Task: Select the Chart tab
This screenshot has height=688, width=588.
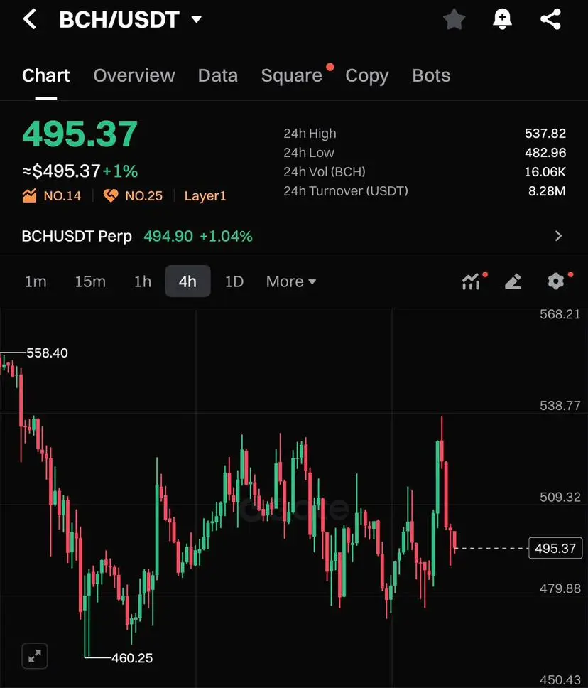Action: tap(46, 75)
